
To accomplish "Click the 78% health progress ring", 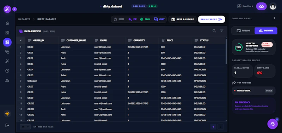I will pos(239,47).
